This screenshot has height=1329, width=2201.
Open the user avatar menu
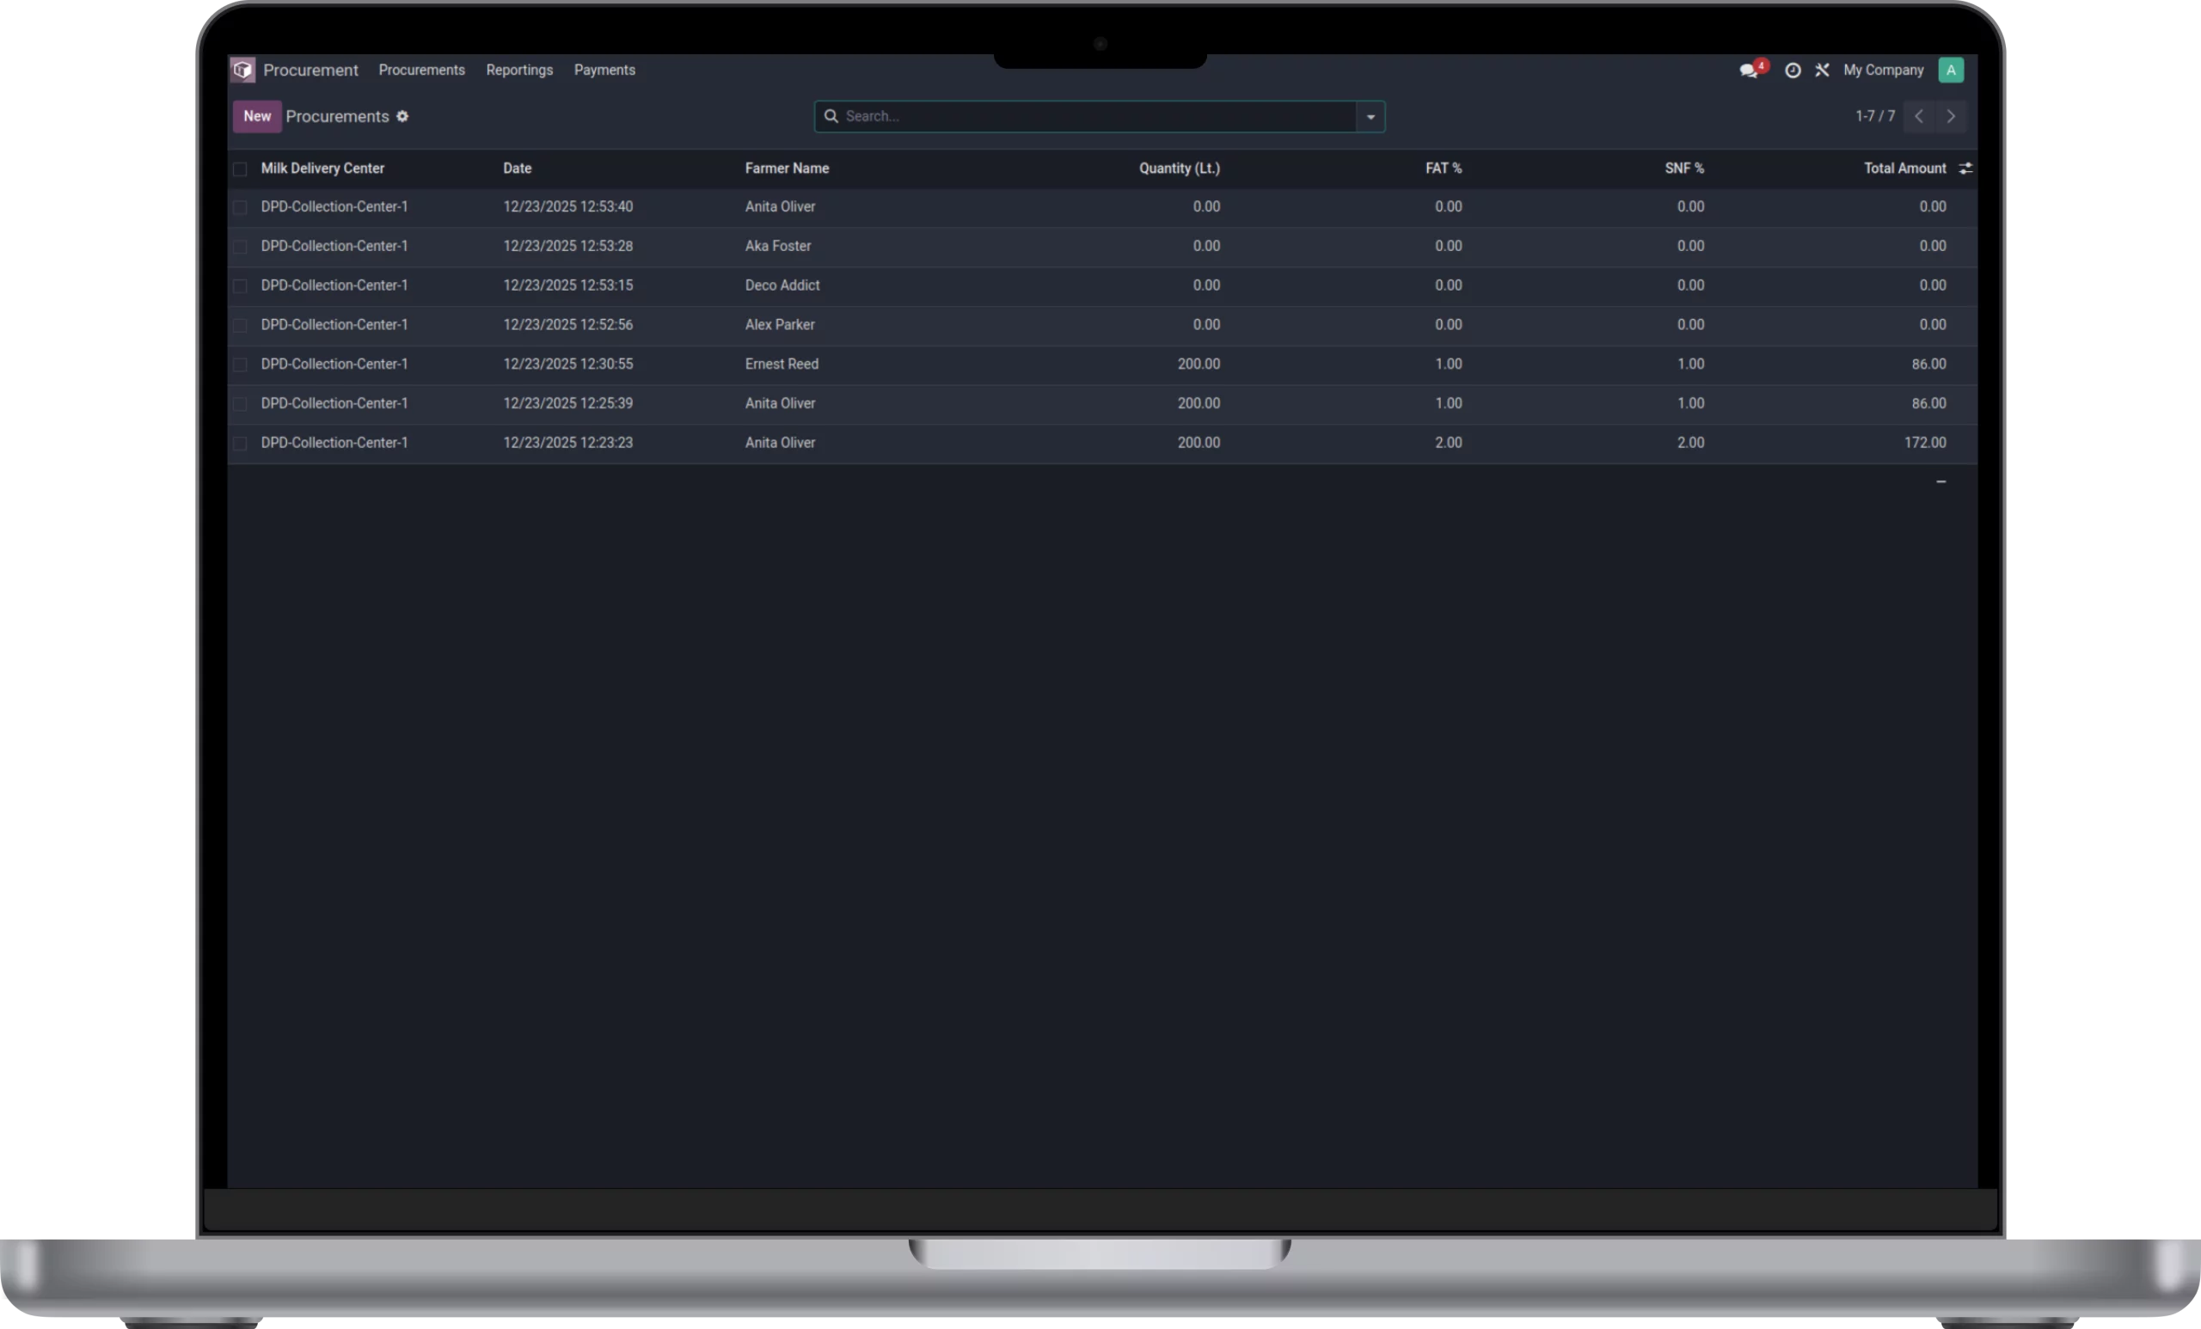tap(1950, 70)
